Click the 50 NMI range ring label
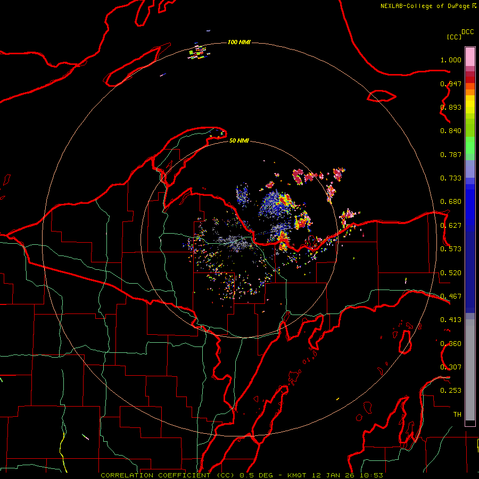Viewport: 479px width, 479px height. [239, 141]
